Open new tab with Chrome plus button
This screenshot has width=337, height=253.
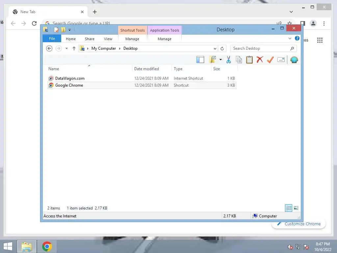tap(94, 12)
